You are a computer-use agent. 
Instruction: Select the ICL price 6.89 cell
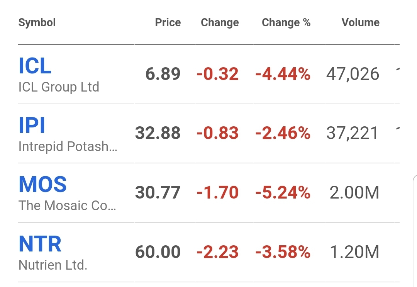tap(163, 74)
